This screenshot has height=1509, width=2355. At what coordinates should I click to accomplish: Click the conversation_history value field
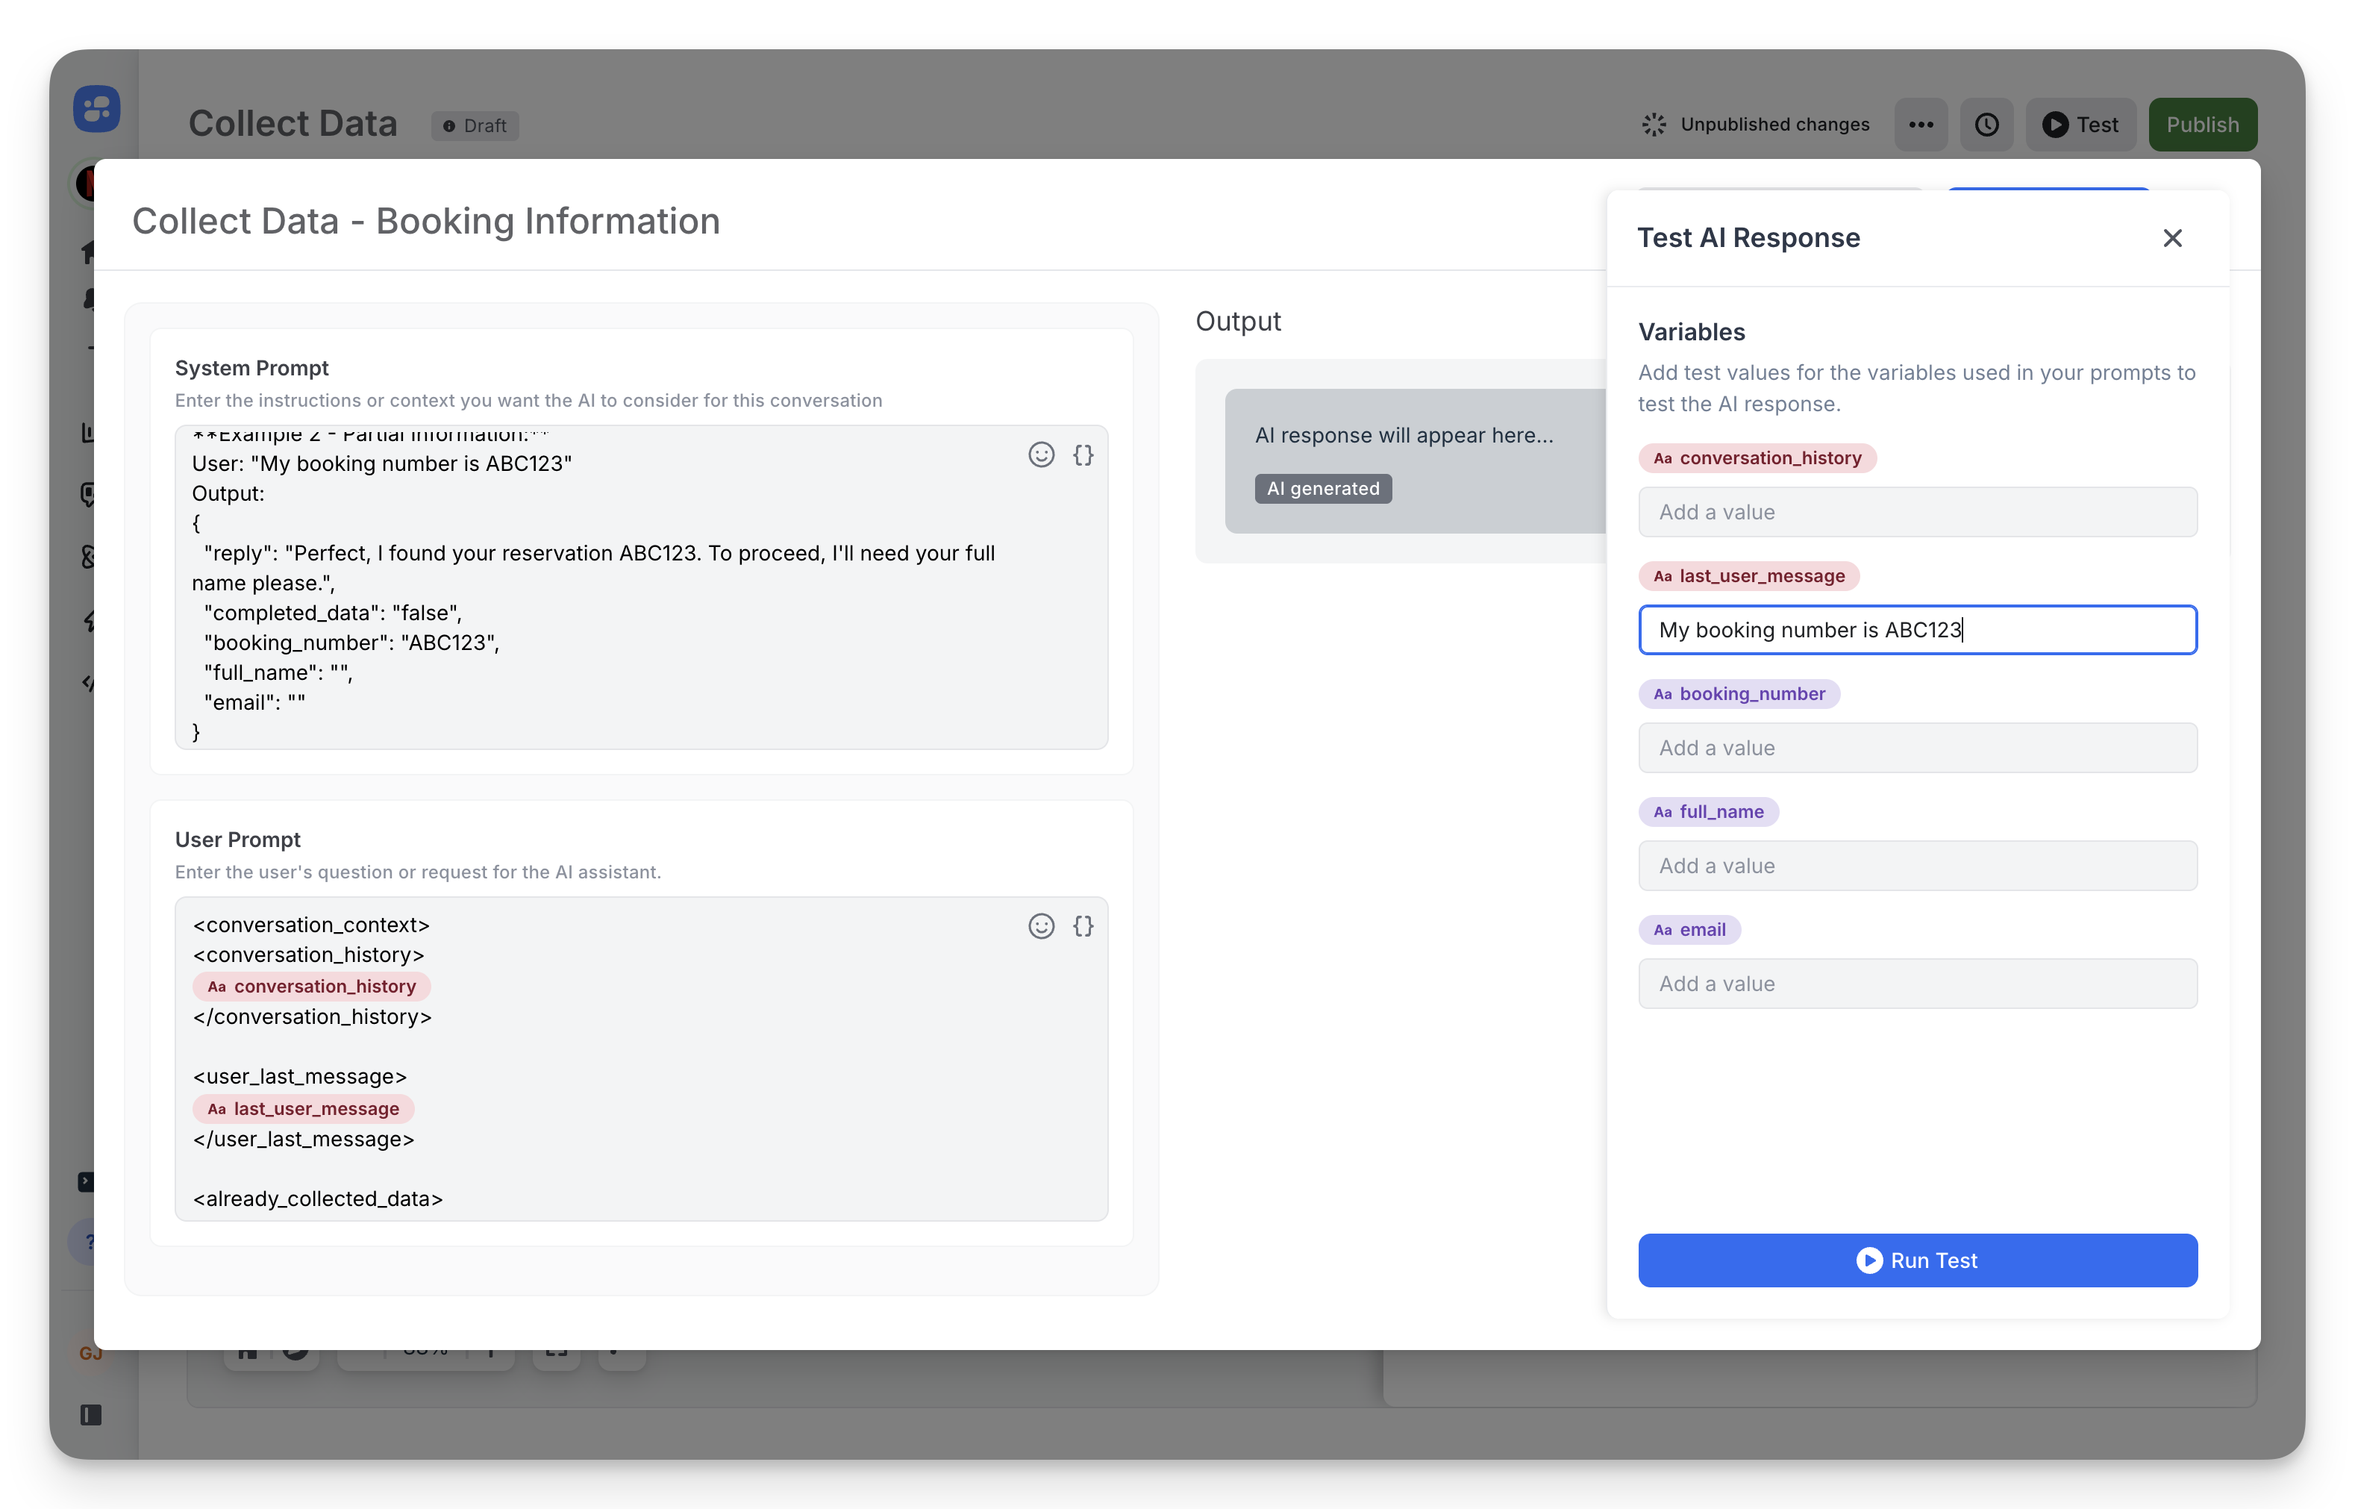[x=1916, y=511]
